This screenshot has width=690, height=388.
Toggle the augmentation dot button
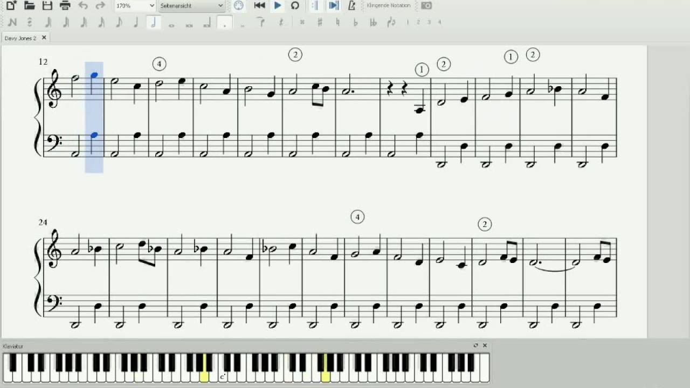[x=225, y=23]
